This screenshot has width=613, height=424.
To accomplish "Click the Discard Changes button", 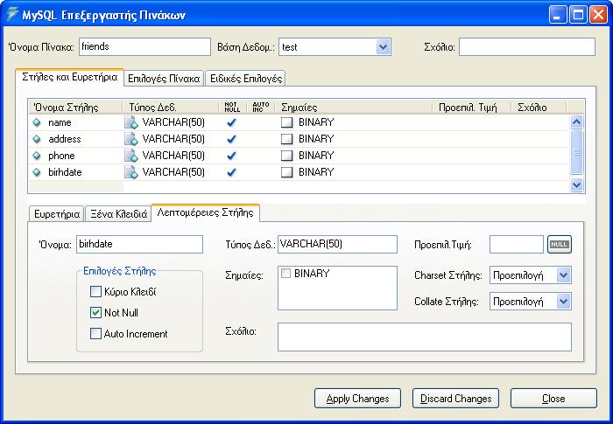I will (x=456, y=399).
